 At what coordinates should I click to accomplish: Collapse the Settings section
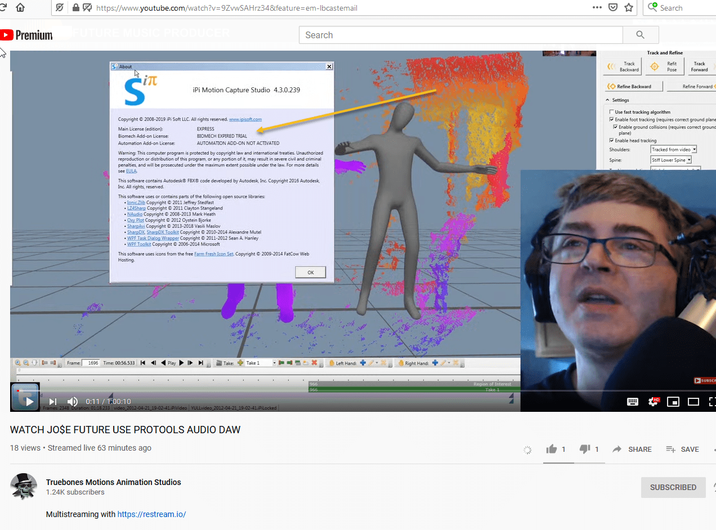point(607,100)
